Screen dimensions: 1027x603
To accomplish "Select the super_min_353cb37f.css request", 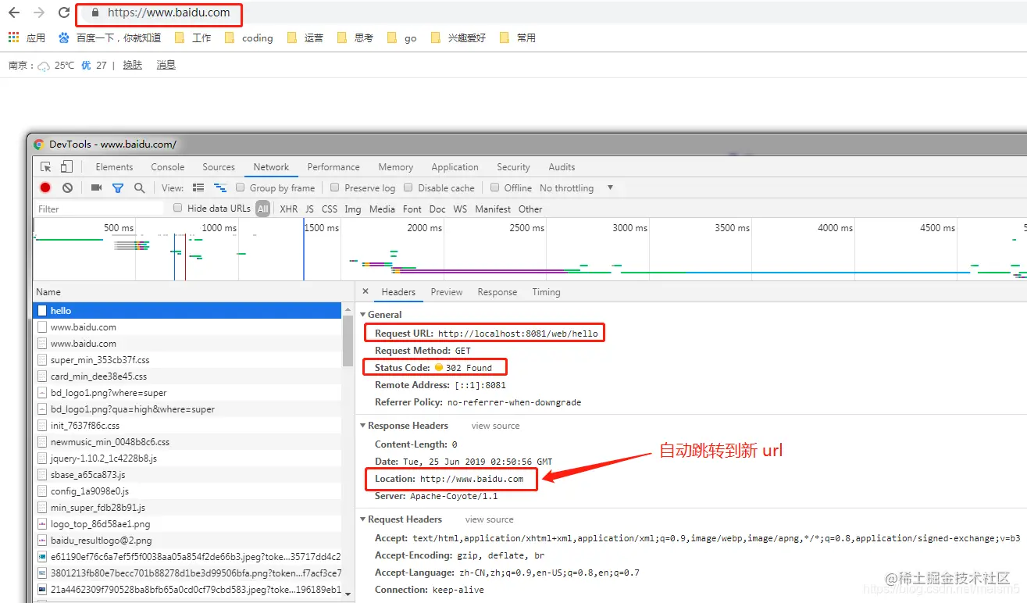I will pos(187,360).
